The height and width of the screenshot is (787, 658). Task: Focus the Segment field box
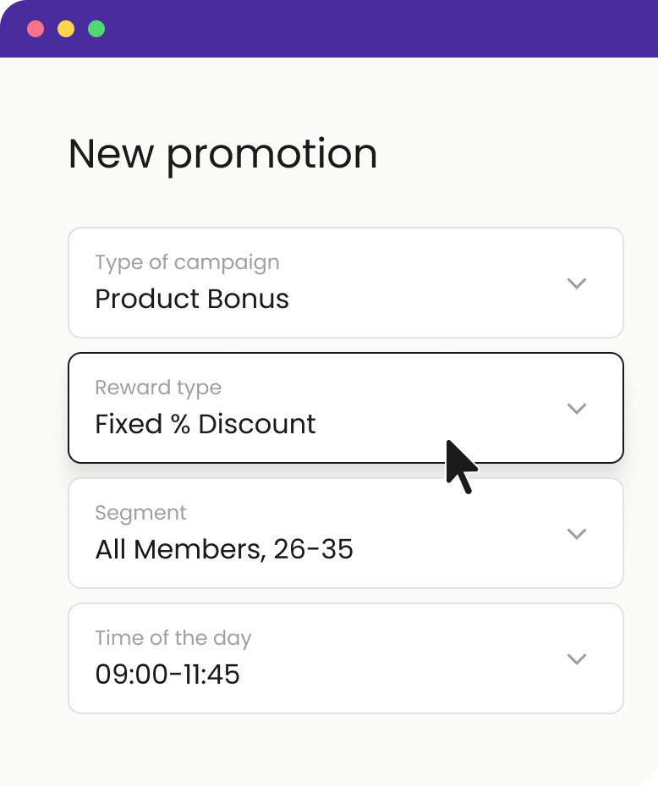click(346, 533)
